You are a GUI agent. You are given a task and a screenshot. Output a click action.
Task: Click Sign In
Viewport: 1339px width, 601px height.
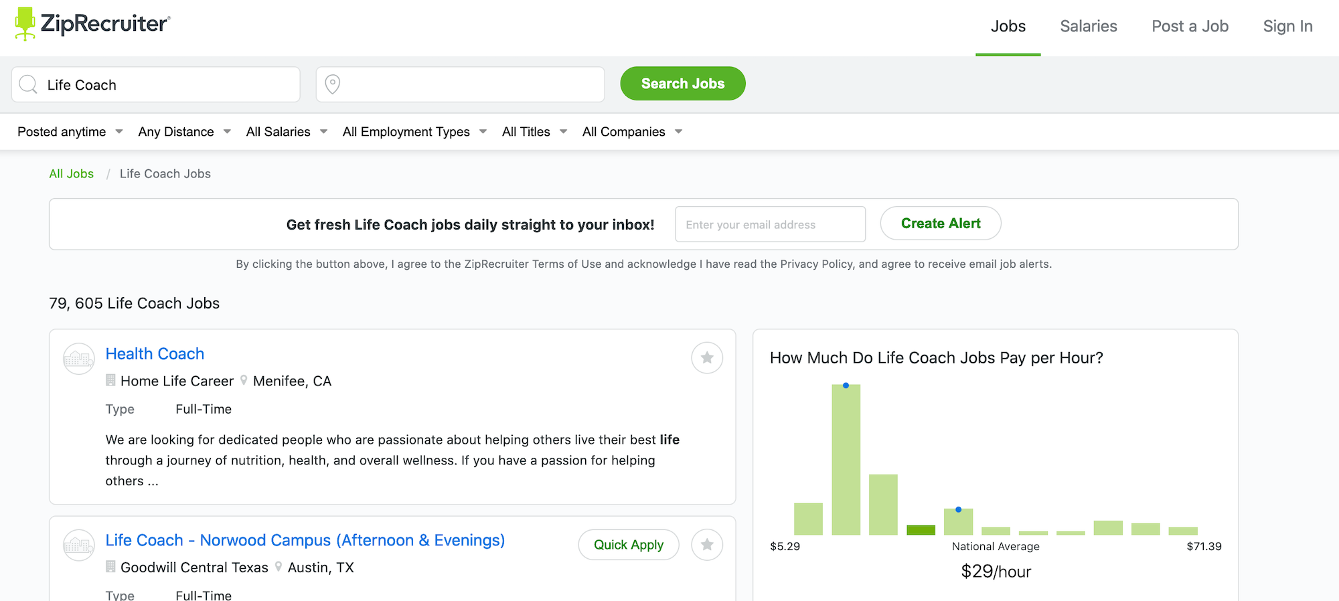(x=1288, y=27)
